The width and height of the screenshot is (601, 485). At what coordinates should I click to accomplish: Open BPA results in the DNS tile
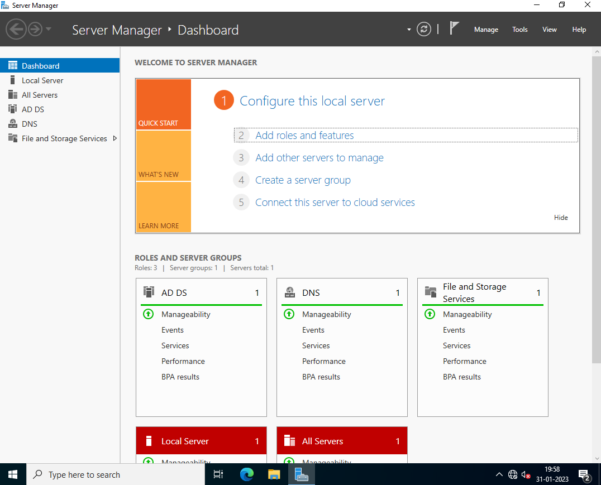point(321,377)
